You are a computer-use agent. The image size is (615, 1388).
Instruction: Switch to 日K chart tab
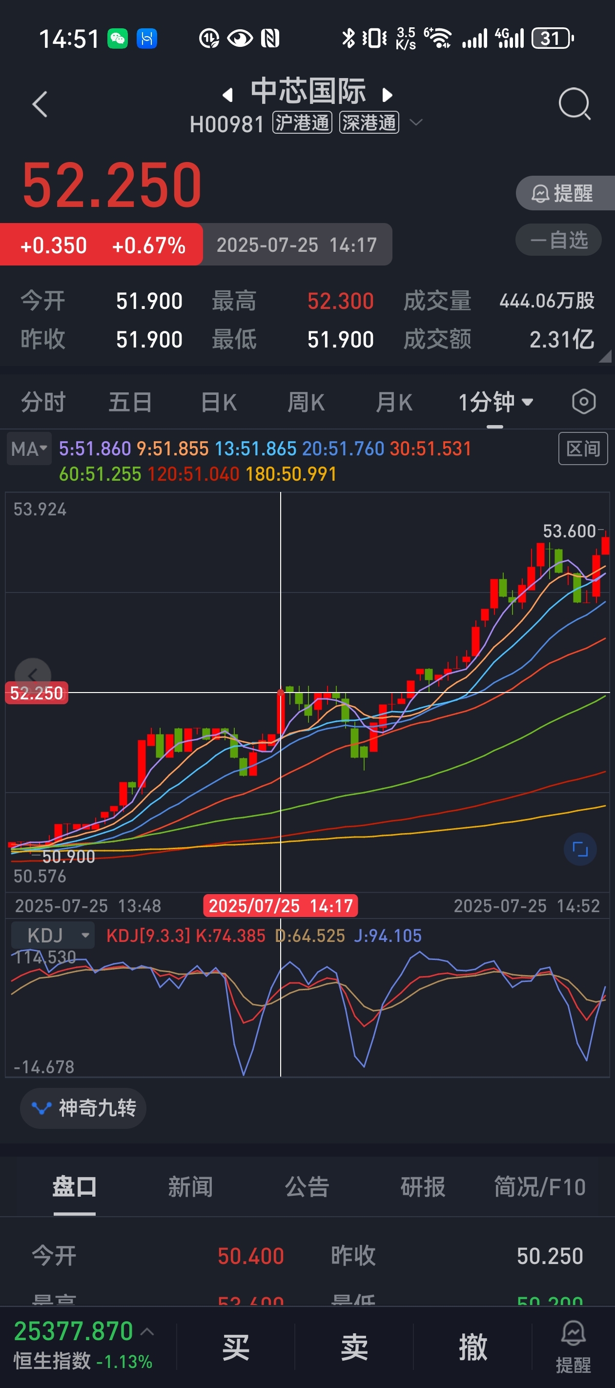point(219,402)
